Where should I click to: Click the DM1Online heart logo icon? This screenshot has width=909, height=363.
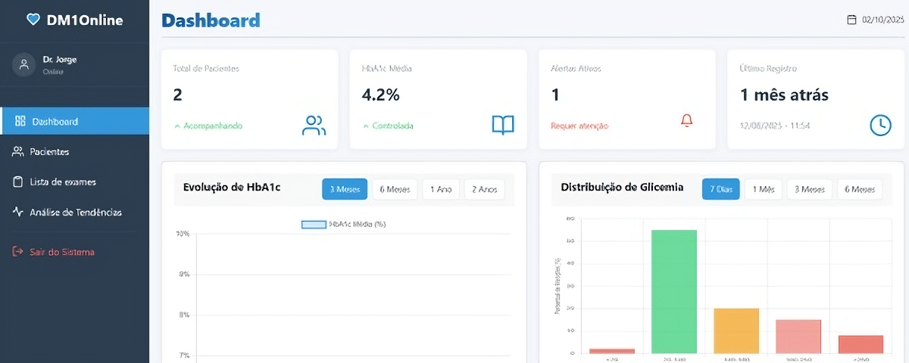pyautogui.click(x=33, y=20)
